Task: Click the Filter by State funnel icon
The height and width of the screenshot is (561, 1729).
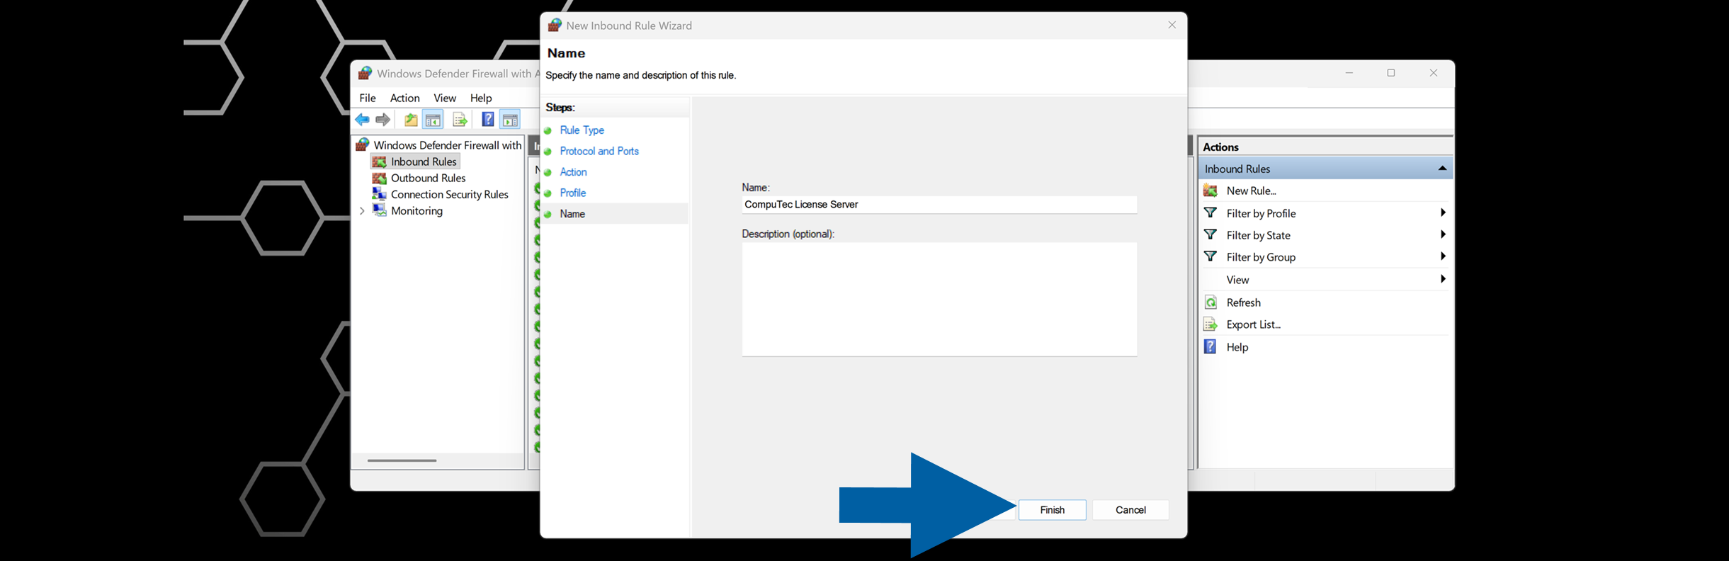Action: point(1211,234)
